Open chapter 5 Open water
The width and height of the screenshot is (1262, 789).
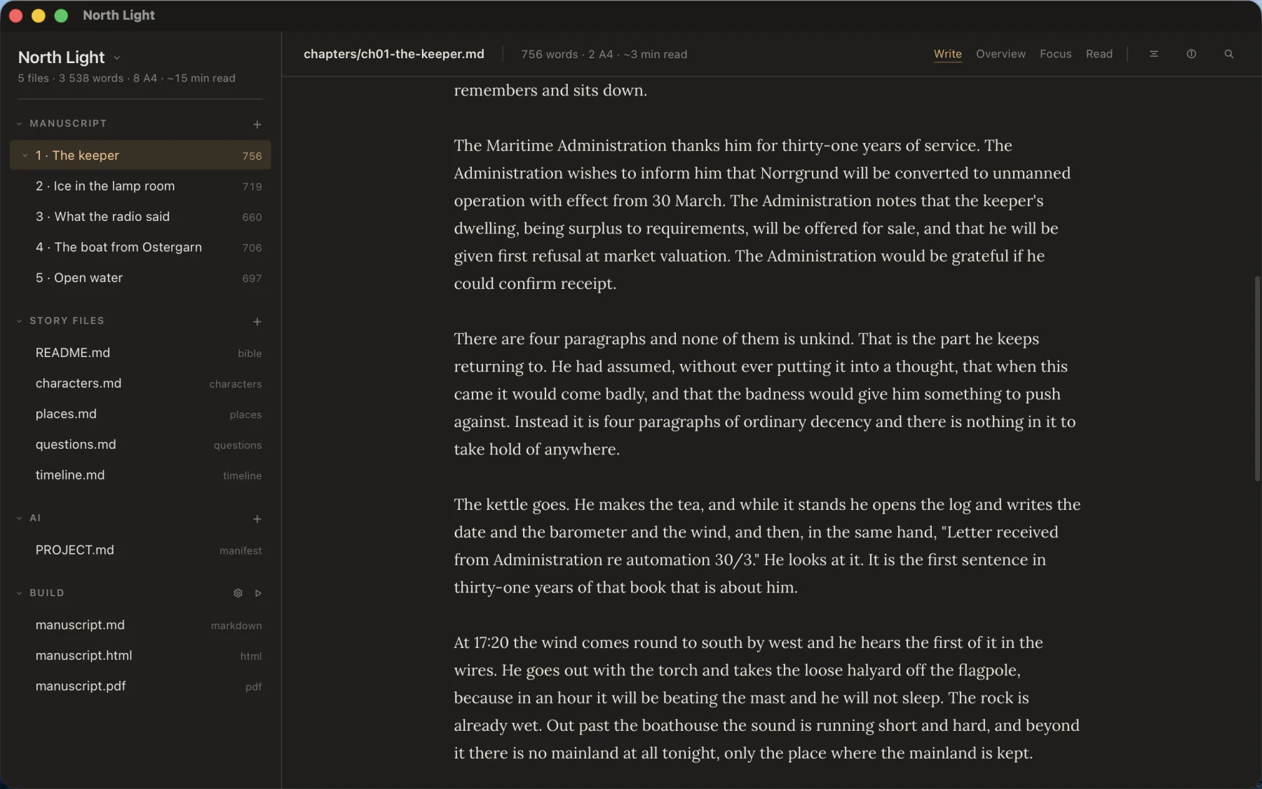click(x=140, y=278)
